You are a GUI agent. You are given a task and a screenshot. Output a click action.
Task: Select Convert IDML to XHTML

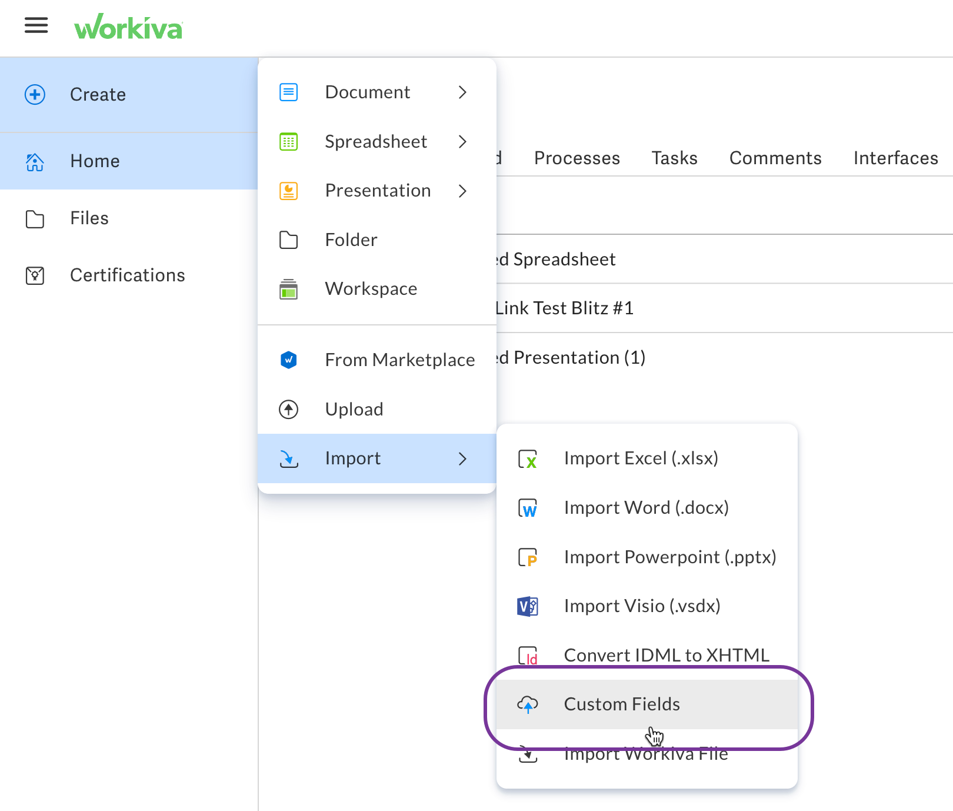tap(647, 655)
